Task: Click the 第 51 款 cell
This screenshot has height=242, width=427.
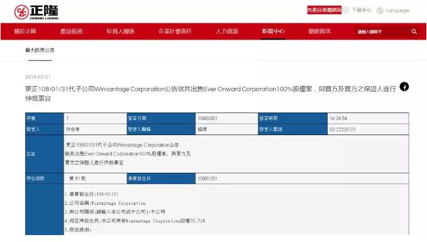Action: coord(96,179)
